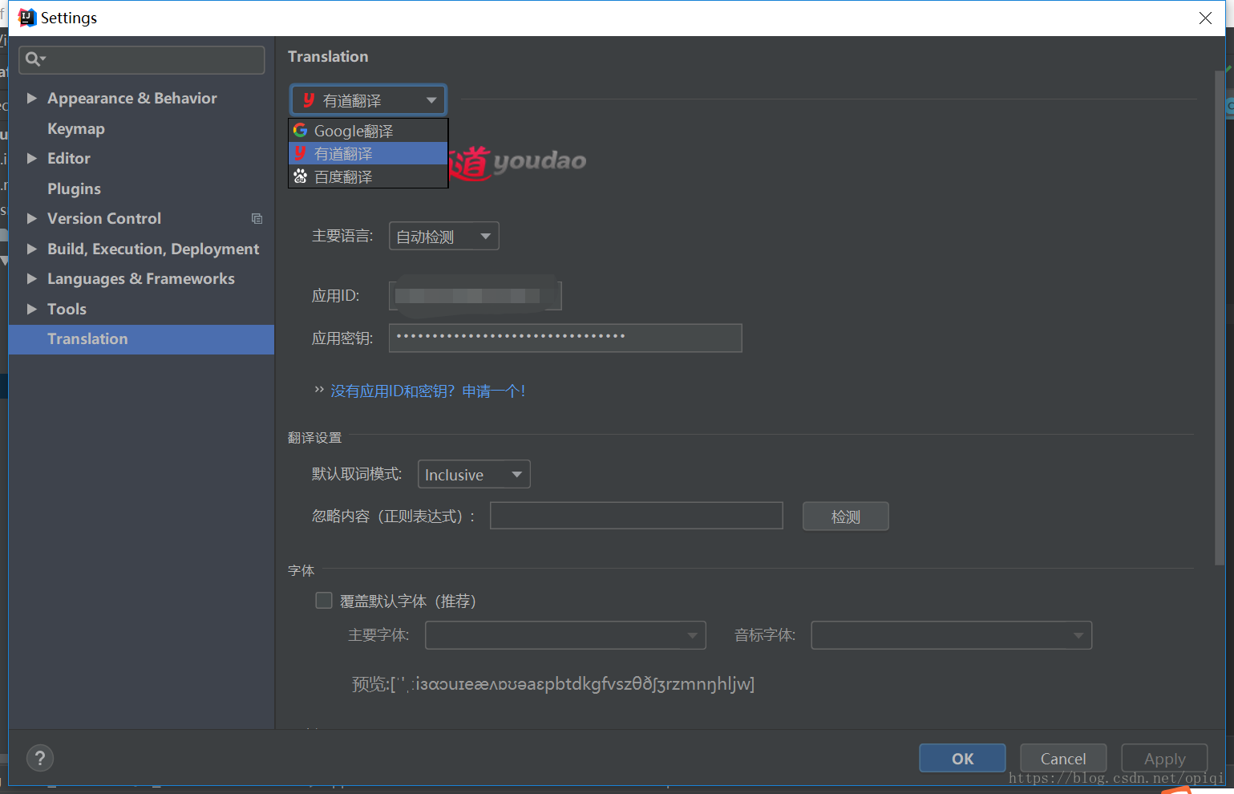Expand Build, Execution, Deployment node

(32, 249)
